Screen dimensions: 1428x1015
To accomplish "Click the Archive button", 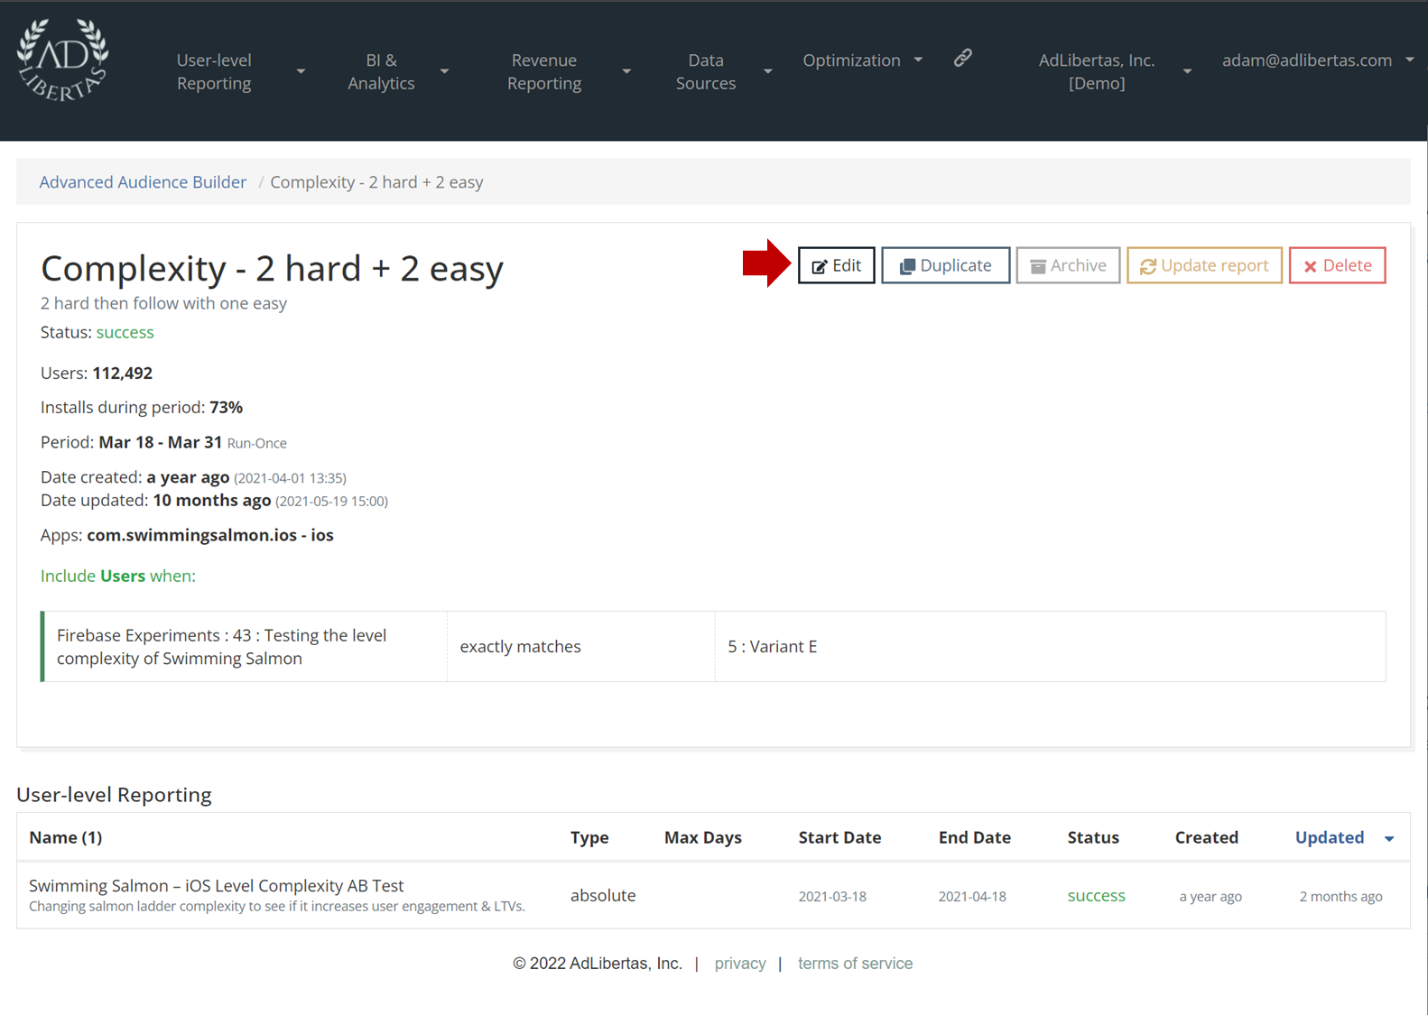I will [1068, 265].
